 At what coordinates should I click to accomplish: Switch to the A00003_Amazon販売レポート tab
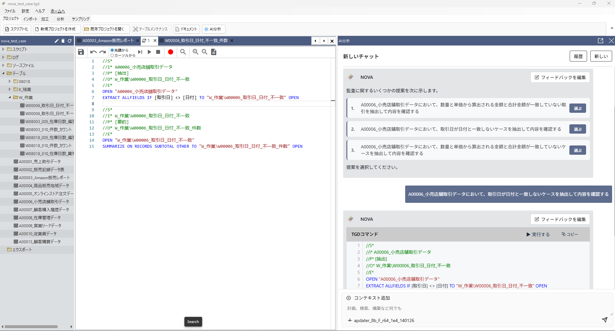tap(108, 41)
